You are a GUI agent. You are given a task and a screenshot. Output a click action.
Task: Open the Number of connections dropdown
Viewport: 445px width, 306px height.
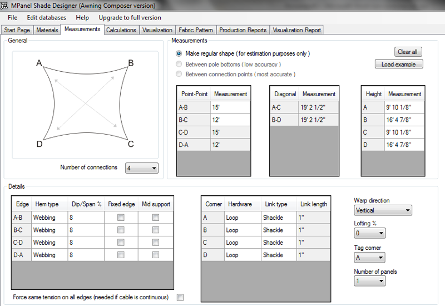(x=142, y=168)
